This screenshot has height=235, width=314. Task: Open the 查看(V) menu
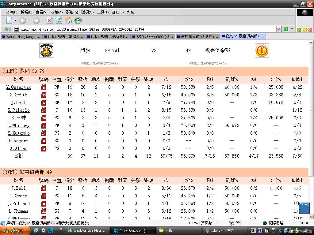(x=41, y=12)
